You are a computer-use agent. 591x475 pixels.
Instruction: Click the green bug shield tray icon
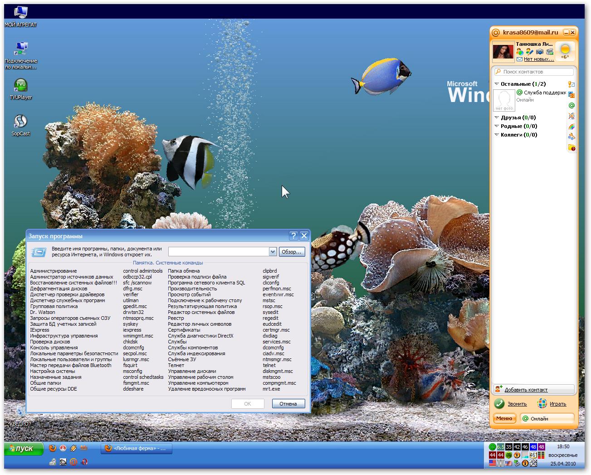point(509,455)
